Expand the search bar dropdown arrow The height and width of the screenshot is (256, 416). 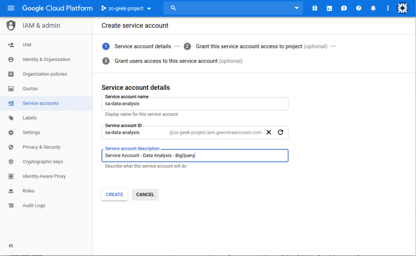(297, 8)
